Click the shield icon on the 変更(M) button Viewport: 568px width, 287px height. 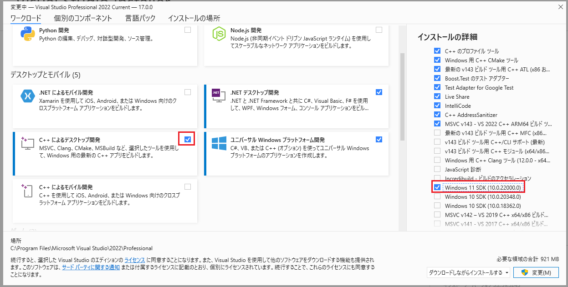pos(524,272)
